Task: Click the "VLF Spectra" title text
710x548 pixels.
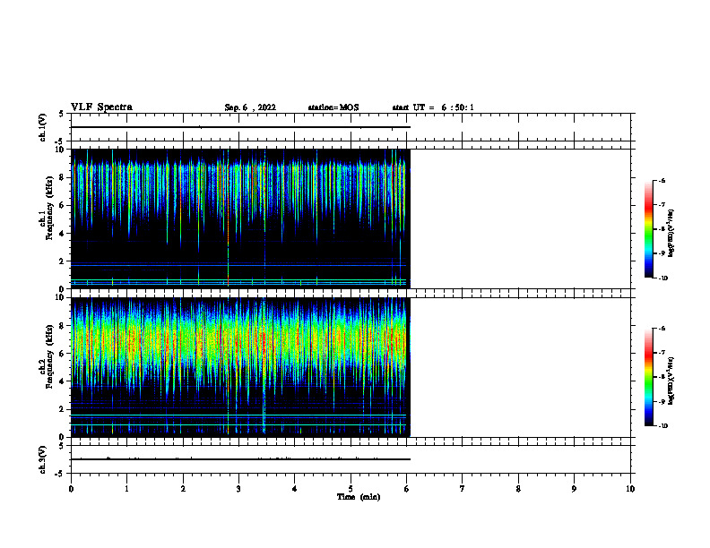Action: coord(101,107)
